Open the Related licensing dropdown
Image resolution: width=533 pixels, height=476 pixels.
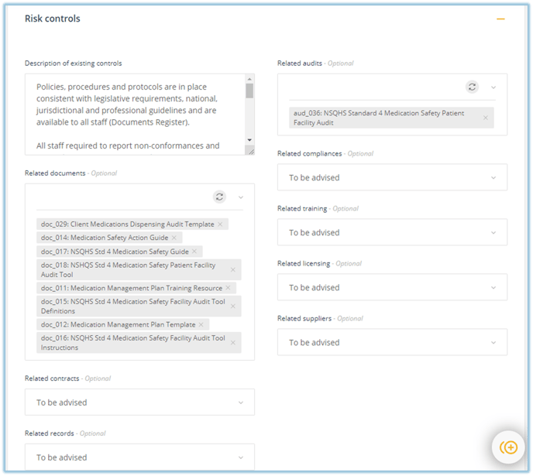392,287
